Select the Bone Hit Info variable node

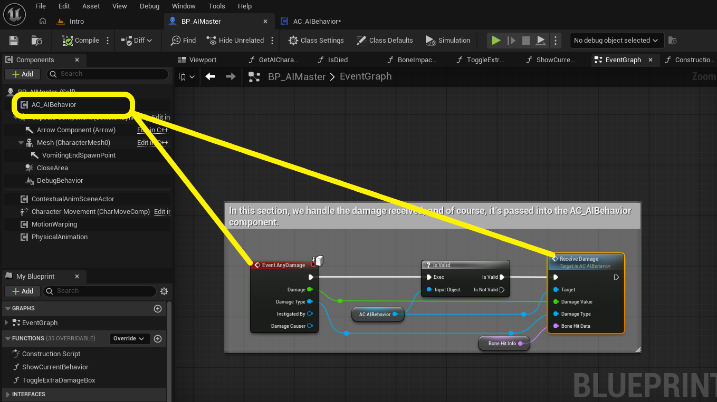coord(504,344)
